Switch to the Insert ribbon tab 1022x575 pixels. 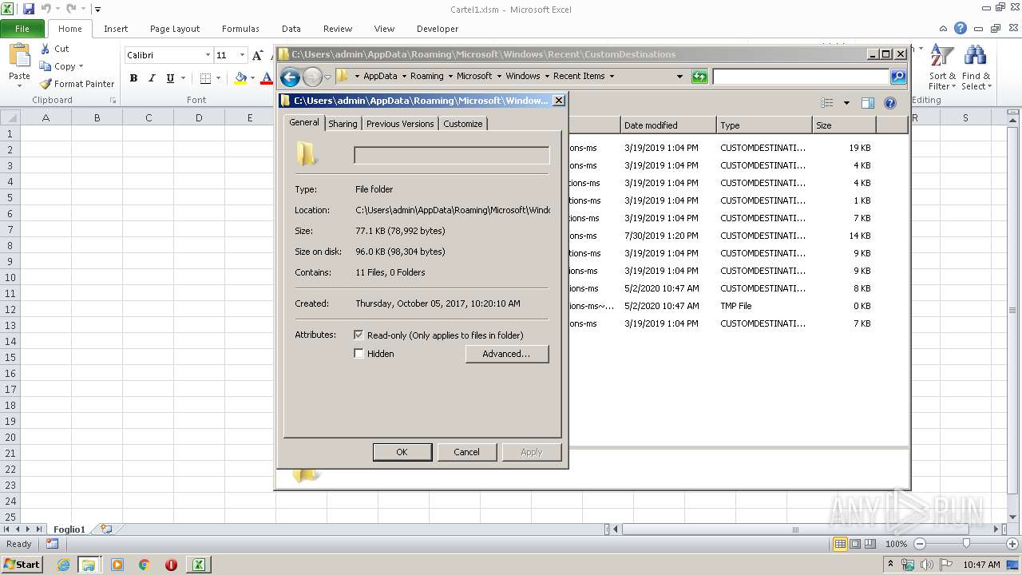coord(116,29)
